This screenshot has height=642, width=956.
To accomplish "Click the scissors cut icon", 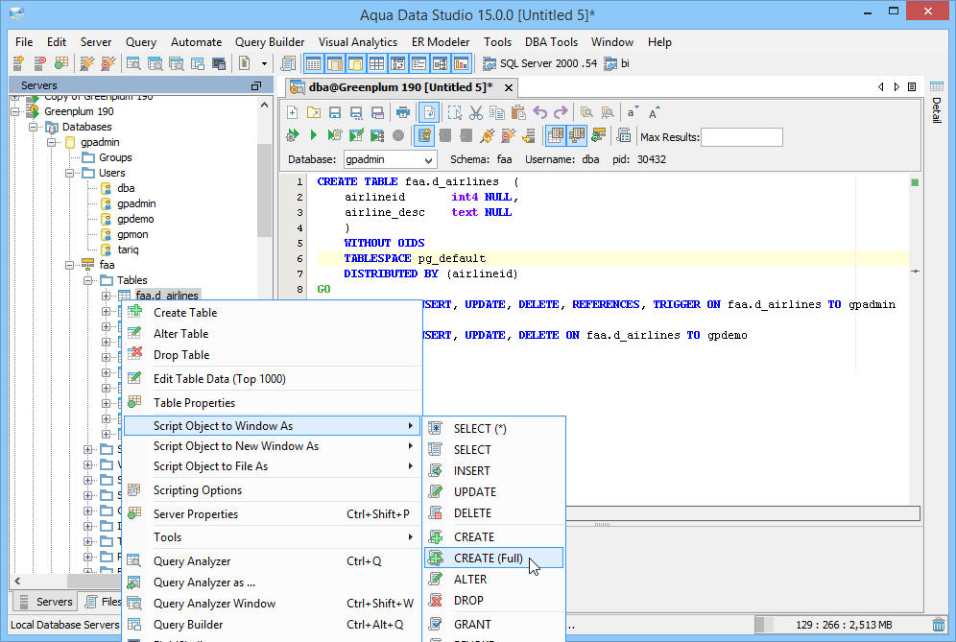I will (x=476, y=113).
